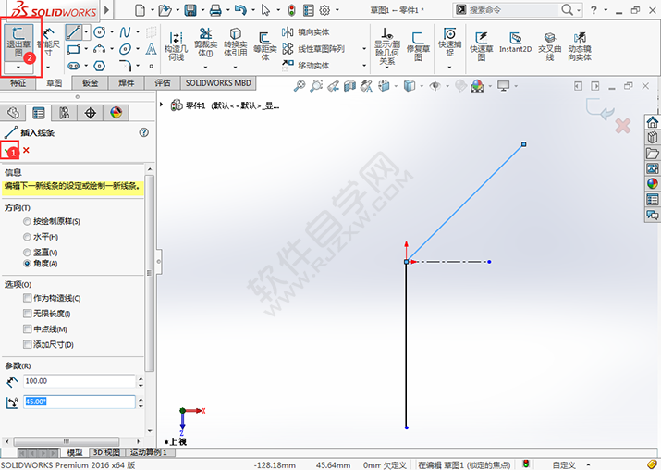
Task: Click the Rebuild traffic light icon
Action: tap(292, 9)
